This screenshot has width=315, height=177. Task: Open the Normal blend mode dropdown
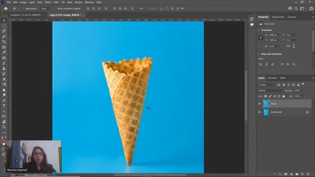[270, 90]
